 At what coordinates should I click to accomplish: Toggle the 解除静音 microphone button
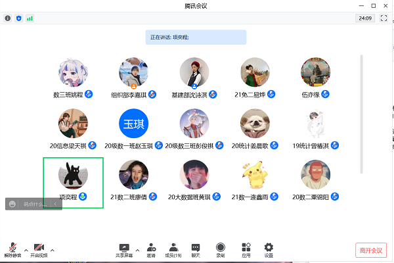(13, 249)
